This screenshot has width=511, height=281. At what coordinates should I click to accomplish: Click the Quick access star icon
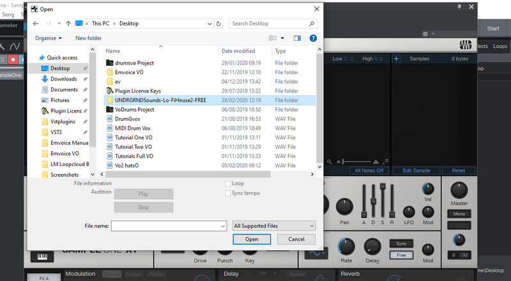click(x=42, y=57)
